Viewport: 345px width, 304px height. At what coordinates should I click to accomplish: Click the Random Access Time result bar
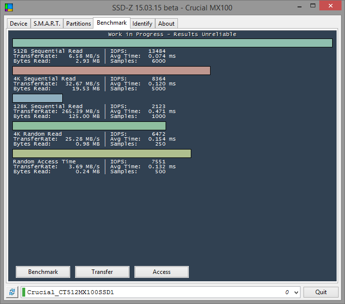pyautogui.click(x=102, y=153)
